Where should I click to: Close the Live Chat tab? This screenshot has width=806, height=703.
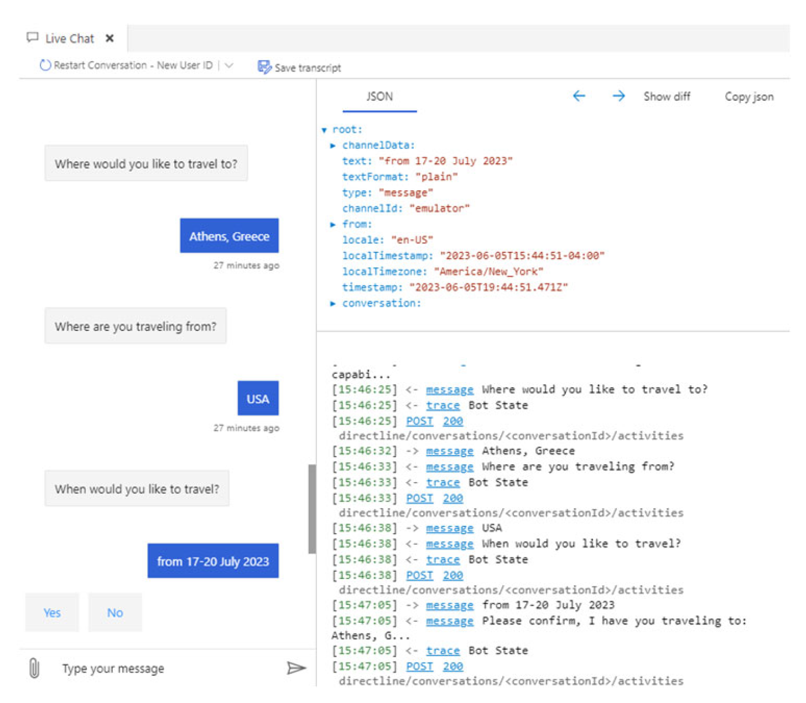tap(110, 38)
